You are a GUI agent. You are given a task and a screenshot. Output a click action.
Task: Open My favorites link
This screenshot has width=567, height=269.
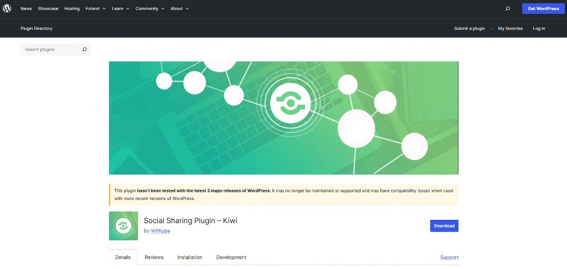[510, 29]
